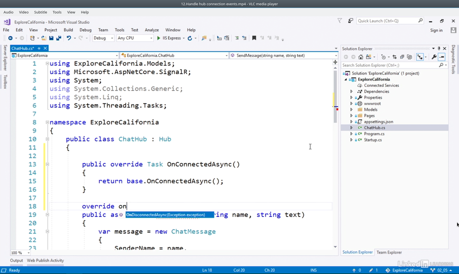This screenshot has width=459, height=274.
Task: Click the feedback icon beside Quick Launch
Action: coord(350,21)
